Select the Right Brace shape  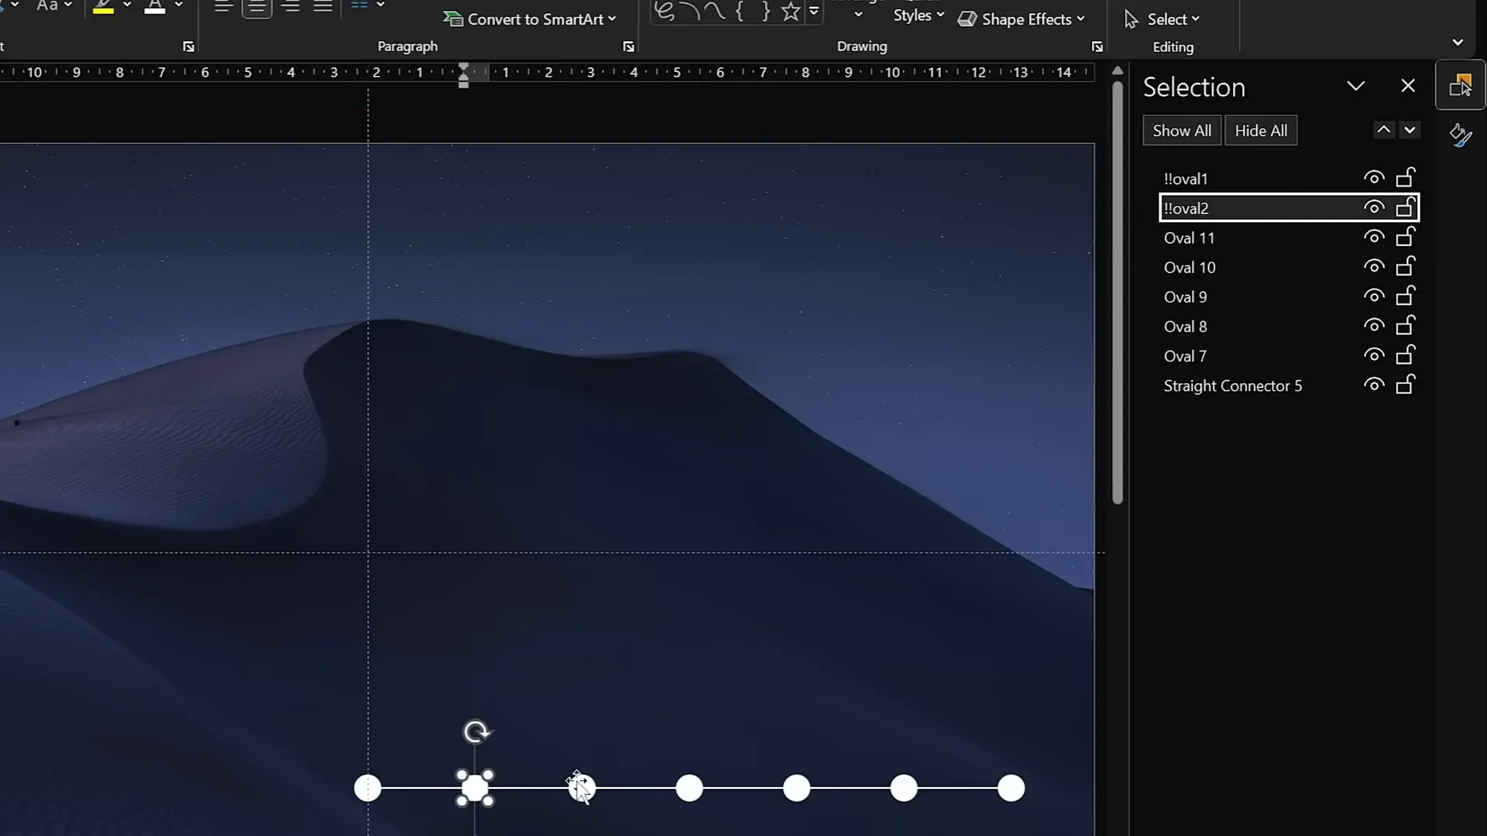(765, 11)
